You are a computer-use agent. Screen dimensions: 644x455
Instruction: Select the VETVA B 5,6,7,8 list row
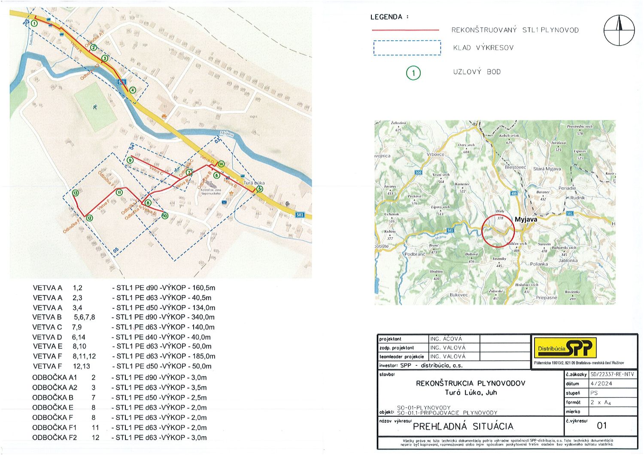[124, 317]
